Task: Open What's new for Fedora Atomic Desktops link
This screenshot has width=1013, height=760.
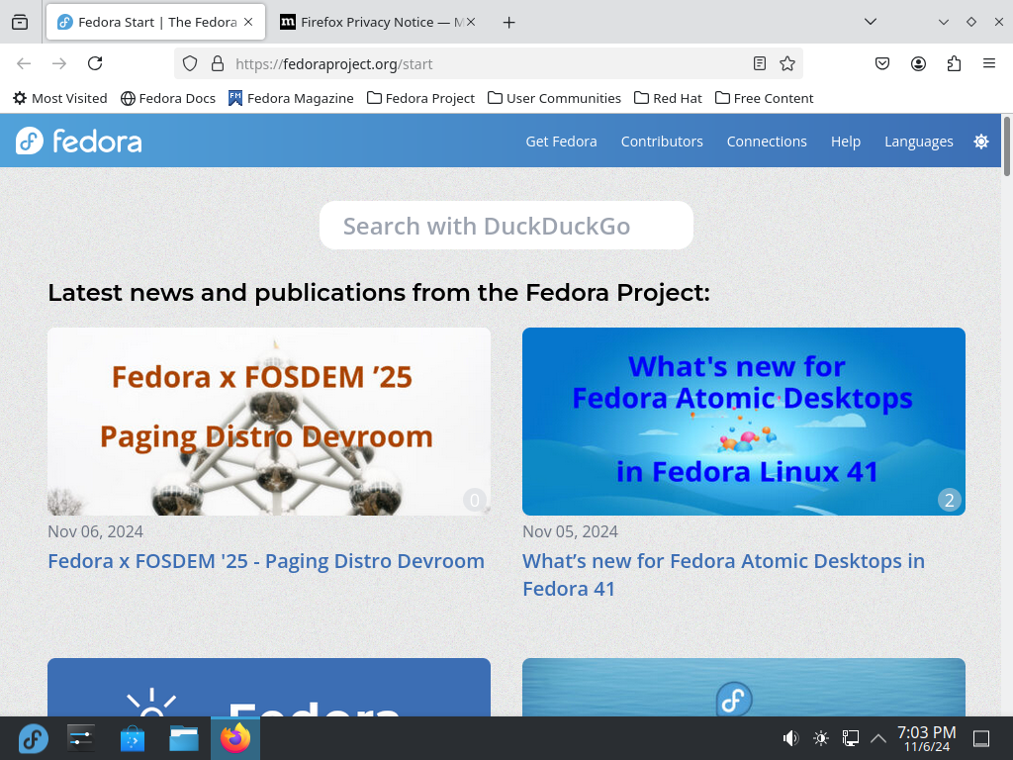Action: pos(723,575)
